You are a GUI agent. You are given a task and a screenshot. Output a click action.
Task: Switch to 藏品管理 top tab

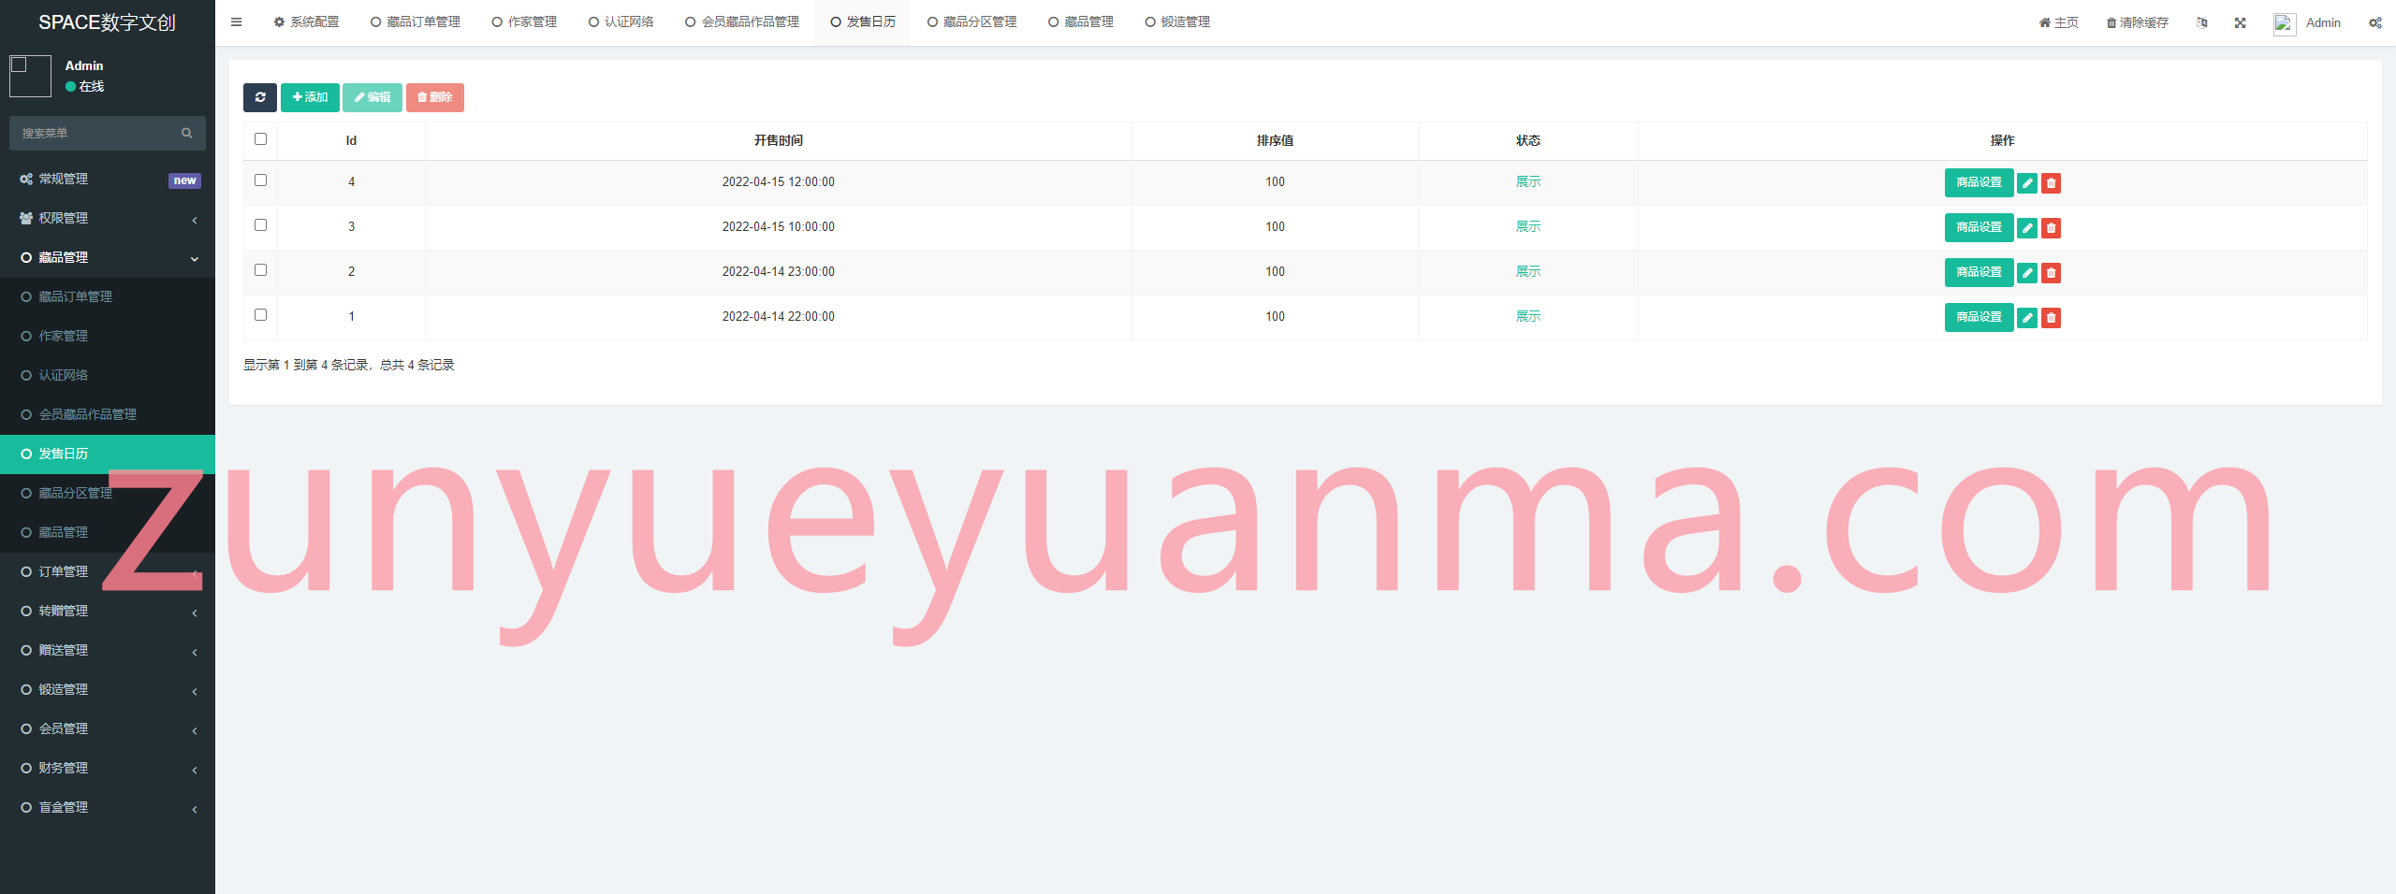point(1081,22)
